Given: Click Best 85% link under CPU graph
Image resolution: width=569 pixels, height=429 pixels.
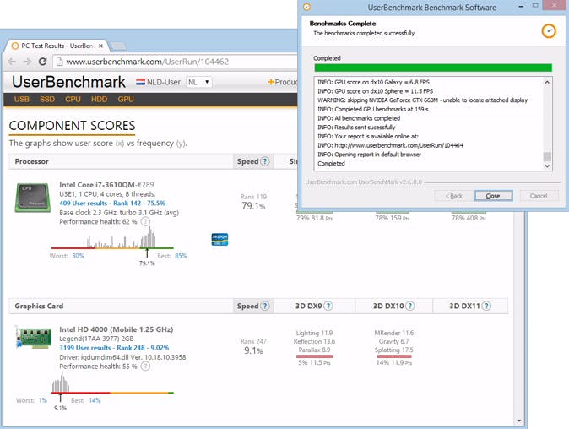Looking at the screenshot, I should 181,256.
